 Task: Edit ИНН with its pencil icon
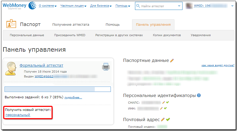pos(161,108)
